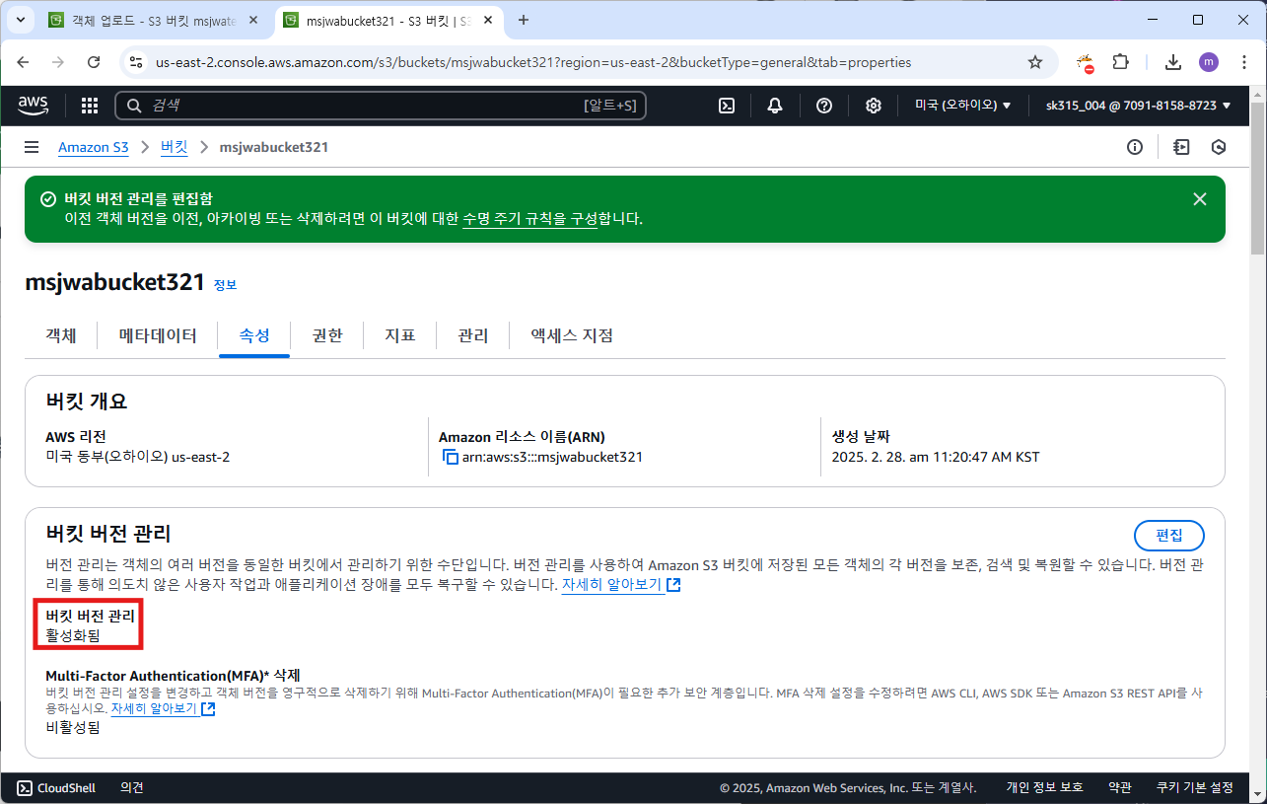The image size is (1267, 804).
Task: Open the browser extensions puzzle icon
Action: coord(1120,62)
